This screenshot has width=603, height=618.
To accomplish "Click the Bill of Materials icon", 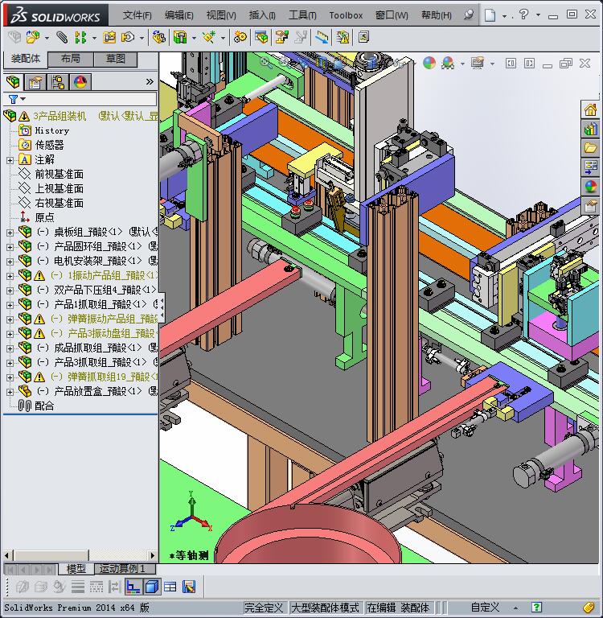I will (260, 38).
